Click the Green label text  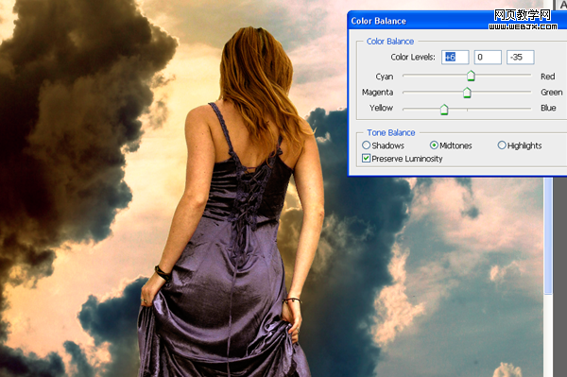(552, 93)
